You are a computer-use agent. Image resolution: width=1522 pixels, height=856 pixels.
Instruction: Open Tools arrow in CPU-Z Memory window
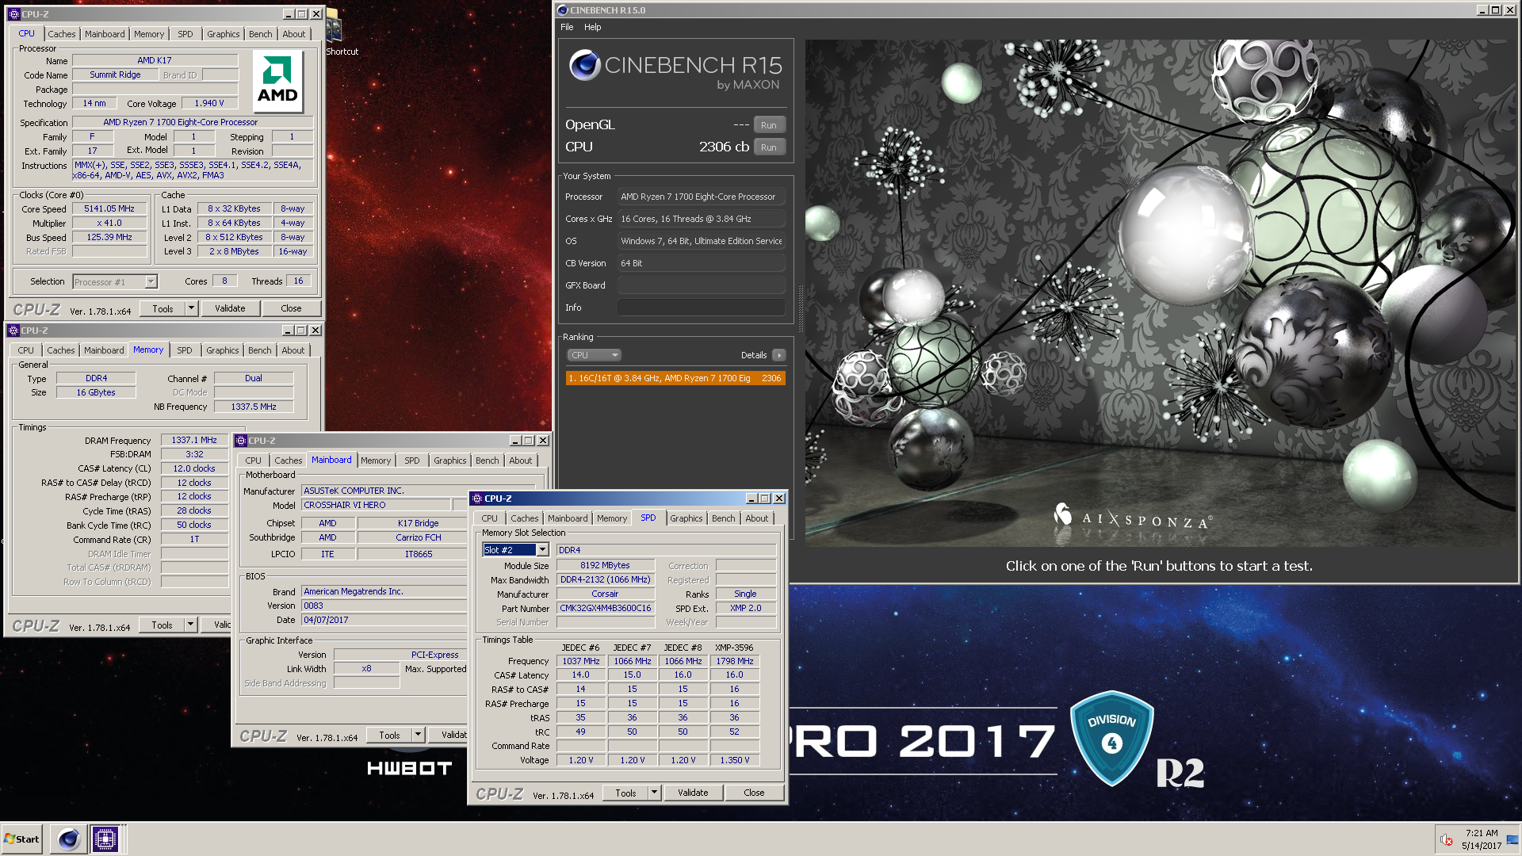tap(190, 625)
